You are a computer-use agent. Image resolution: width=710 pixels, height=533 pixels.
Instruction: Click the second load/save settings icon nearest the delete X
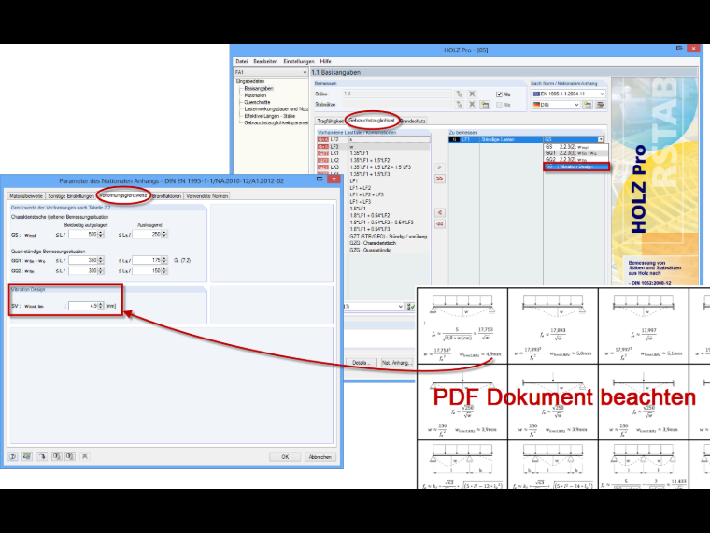[70, 456]
